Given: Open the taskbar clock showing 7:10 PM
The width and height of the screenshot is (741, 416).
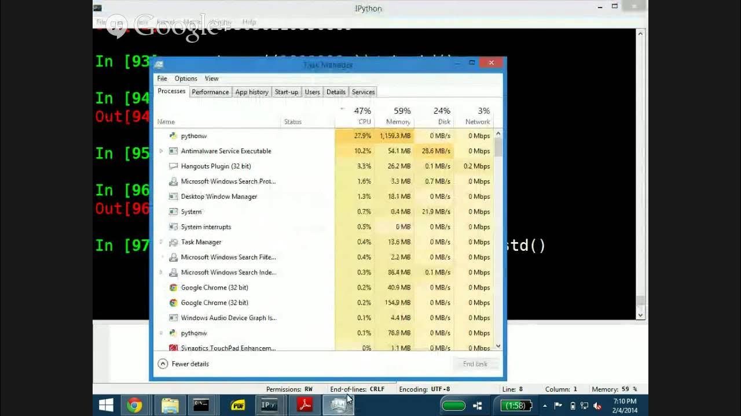Looking at the screenshot, I should click(x=624, y=406).
